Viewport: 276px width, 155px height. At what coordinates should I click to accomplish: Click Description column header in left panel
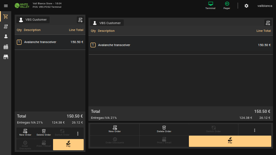[x=32, y=30]
